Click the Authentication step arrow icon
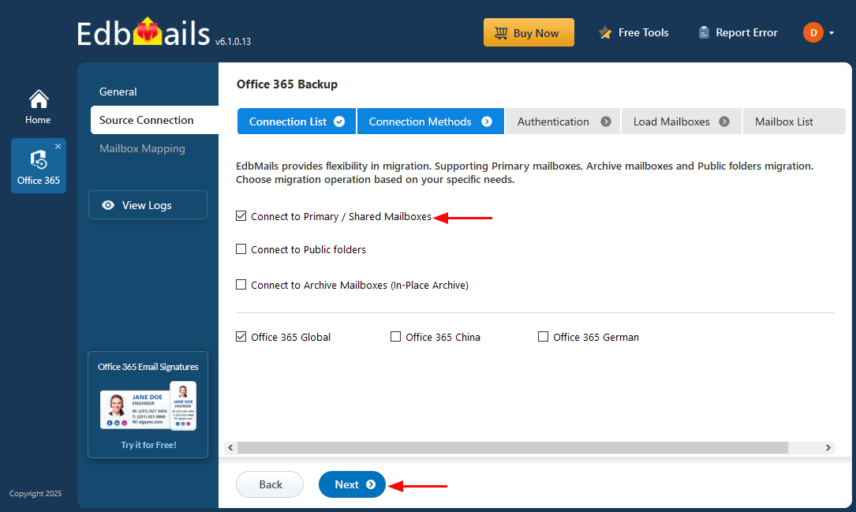The height and width of the screenshot is (512, 856). (x=605, y=121)
